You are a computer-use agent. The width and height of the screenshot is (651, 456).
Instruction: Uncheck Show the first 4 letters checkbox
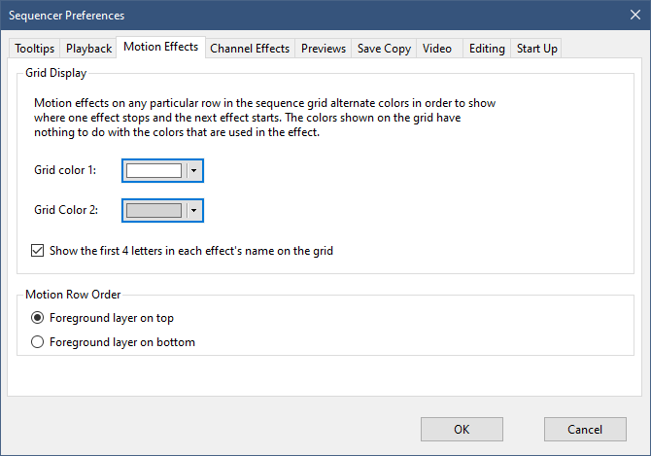37,251
